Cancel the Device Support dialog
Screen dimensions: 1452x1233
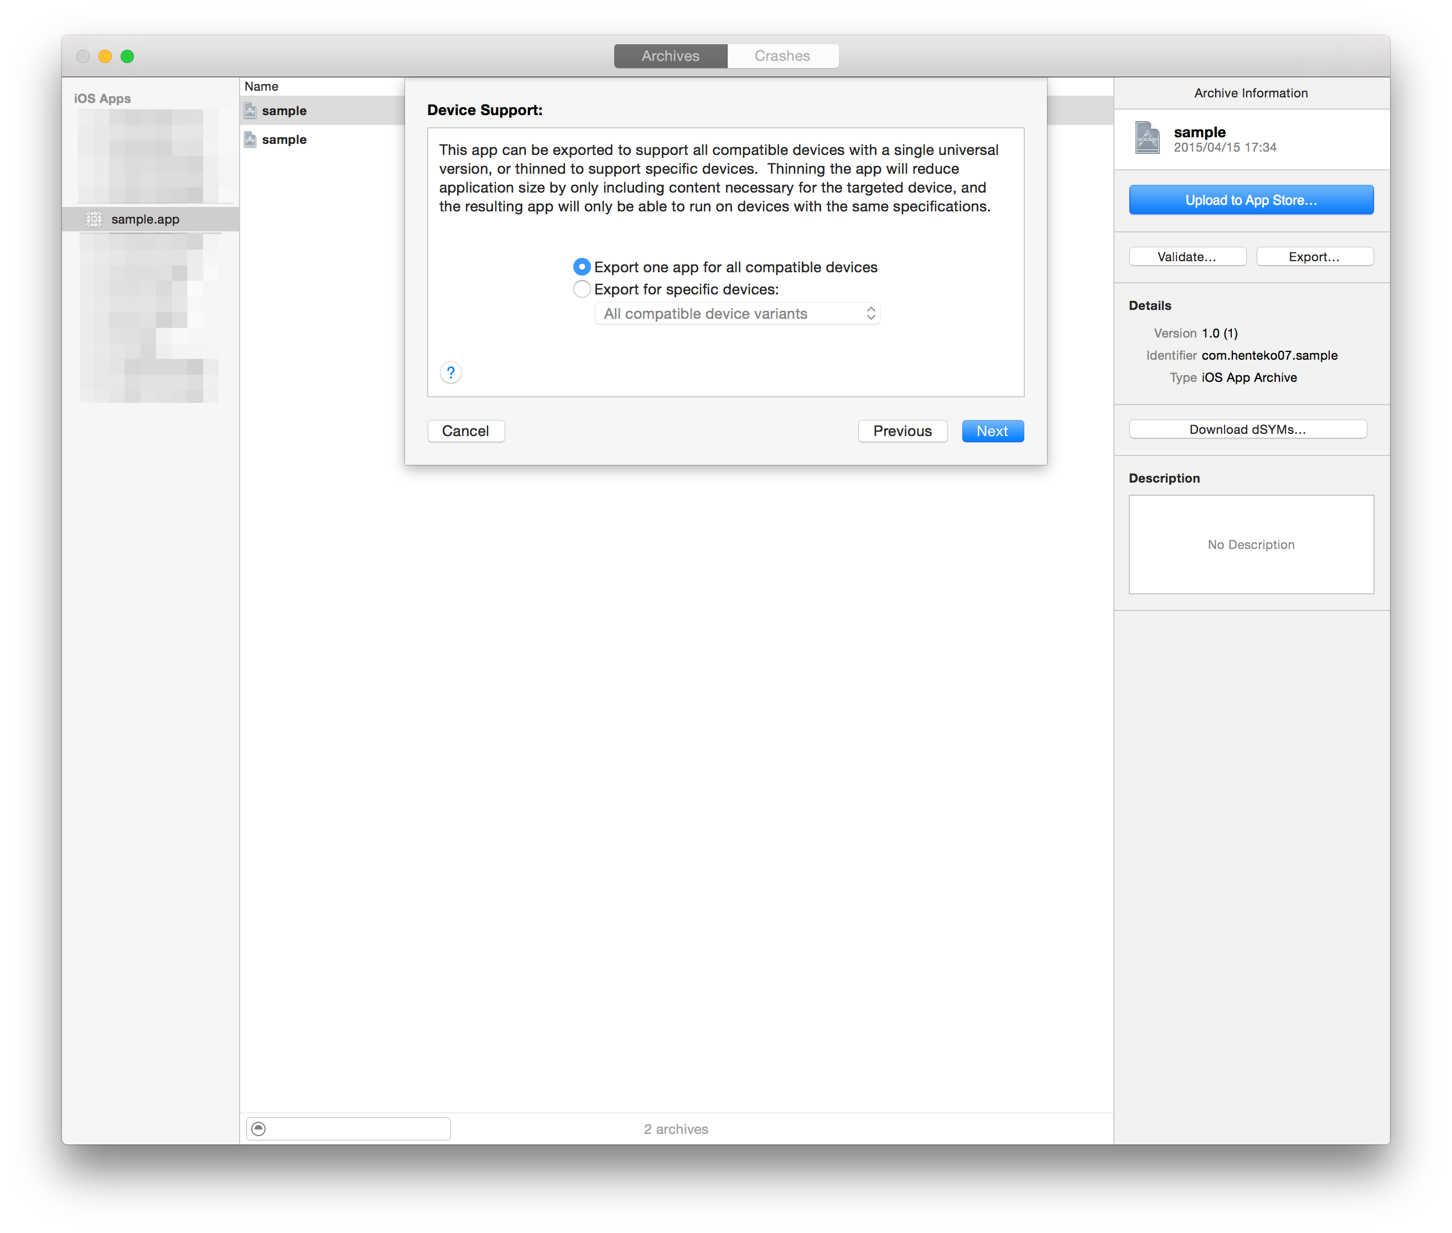pos(465,431)
